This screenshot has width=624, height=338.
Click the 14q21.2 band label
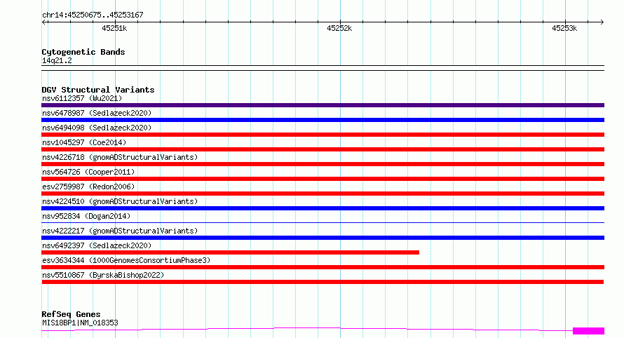(x=57, y=60)
